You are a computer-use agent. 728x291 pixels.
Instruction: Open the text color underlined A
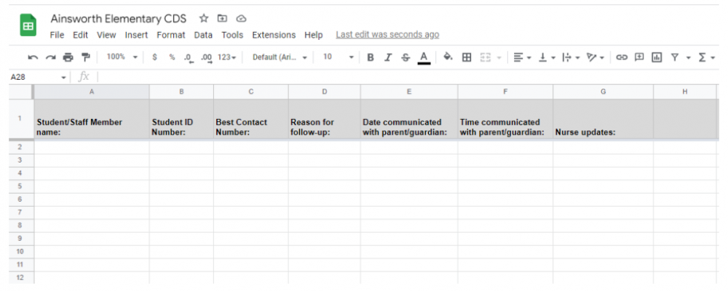(424, 57)
